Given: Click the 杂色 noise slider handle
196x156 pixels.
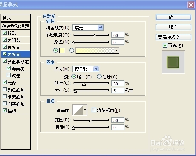Looking at the screenshot, I should [x=74, y=43].
